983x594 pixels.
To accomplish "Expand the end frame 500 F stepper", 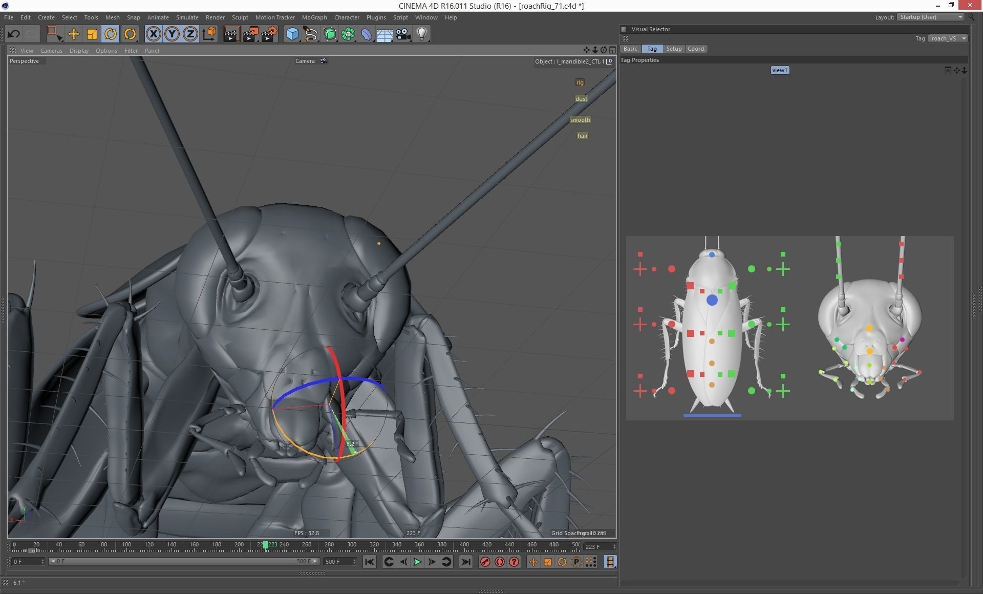I will [354, 562].
